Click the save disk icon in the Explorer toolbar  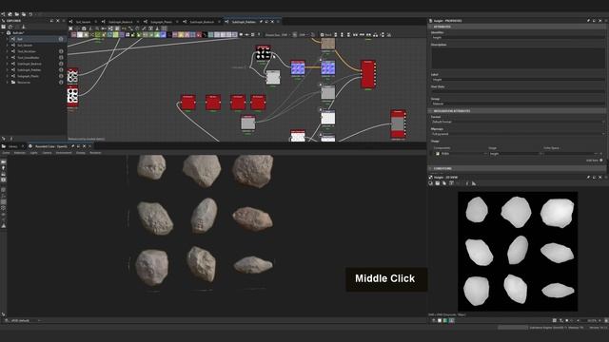(4, 27)
